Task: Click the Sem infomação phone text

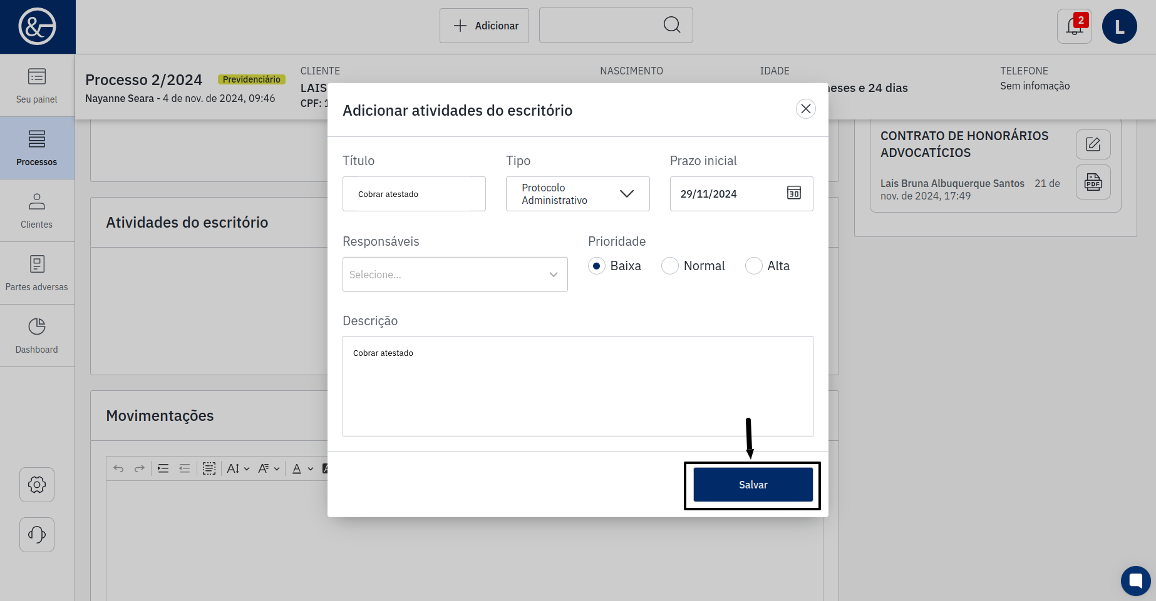Action: click(x=1035, y=86)
